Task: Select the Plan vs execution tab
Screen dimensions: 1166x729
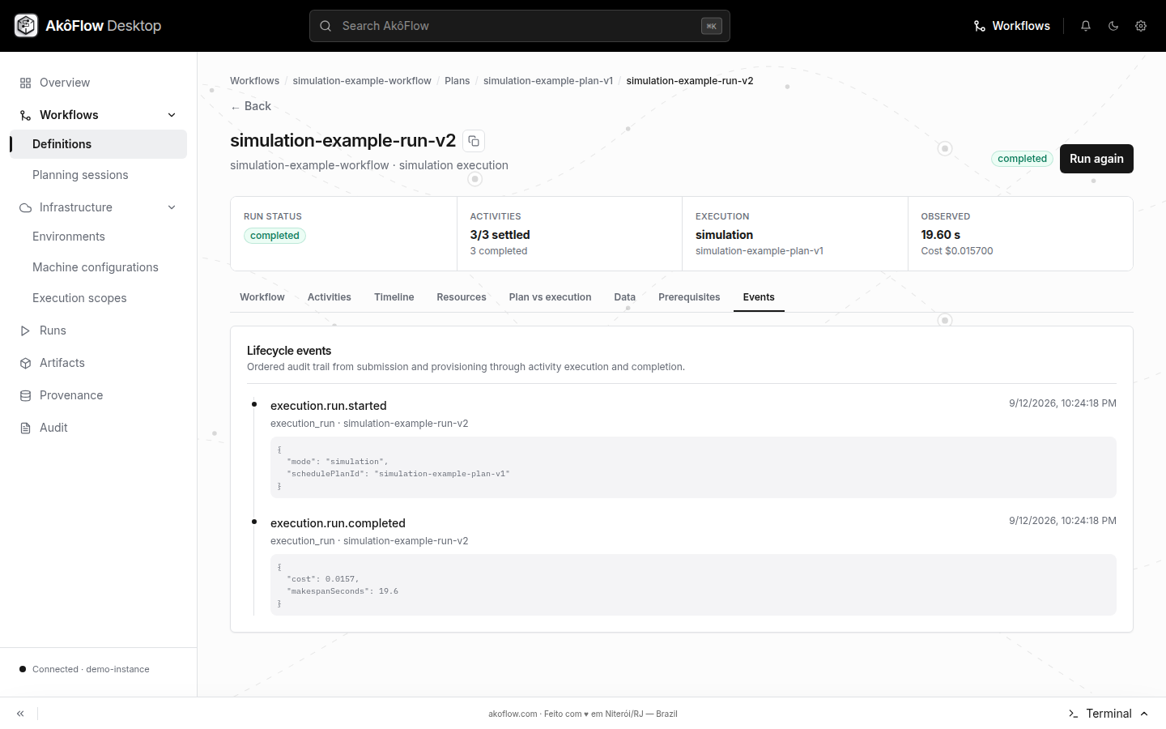Action: (x=551, y=297)
